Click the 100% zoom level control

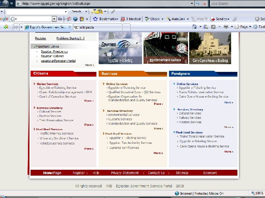tap(257, 193)
